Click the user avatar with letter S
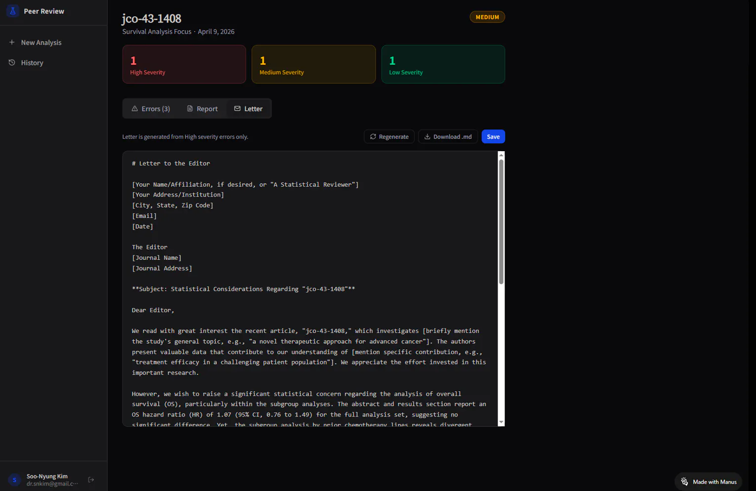This screenshot has height=491, width=756. 15,480
